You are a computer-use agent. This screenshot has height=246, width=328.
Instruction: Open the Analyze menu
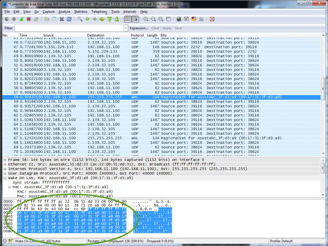point(64,12)
